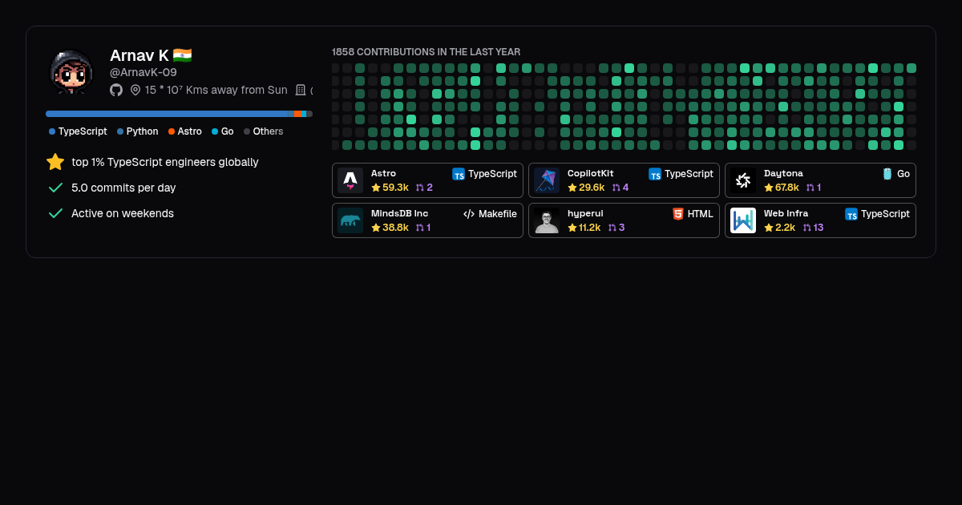Click the checkmark beside 5.0 commits per day
962x505 pixels.
55,188
